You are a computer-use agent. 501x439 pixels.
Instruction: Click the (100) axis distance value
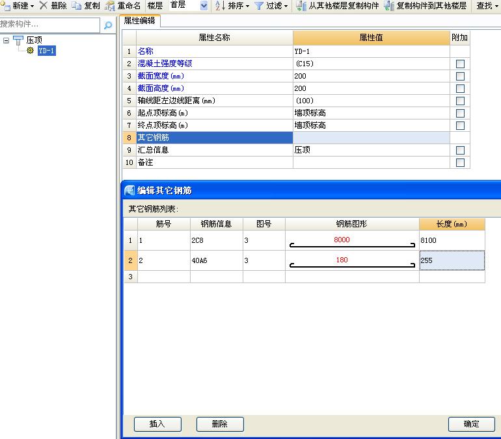(x=372, y=101)
